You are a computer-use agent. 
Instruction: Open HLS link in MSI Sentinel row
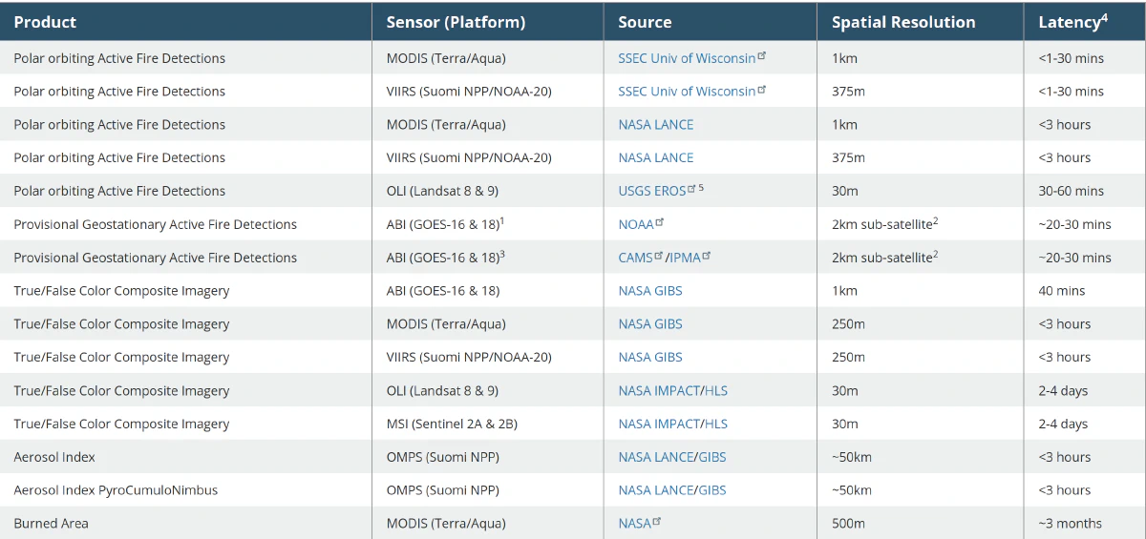pyautogui.click(x=716, y=425)
